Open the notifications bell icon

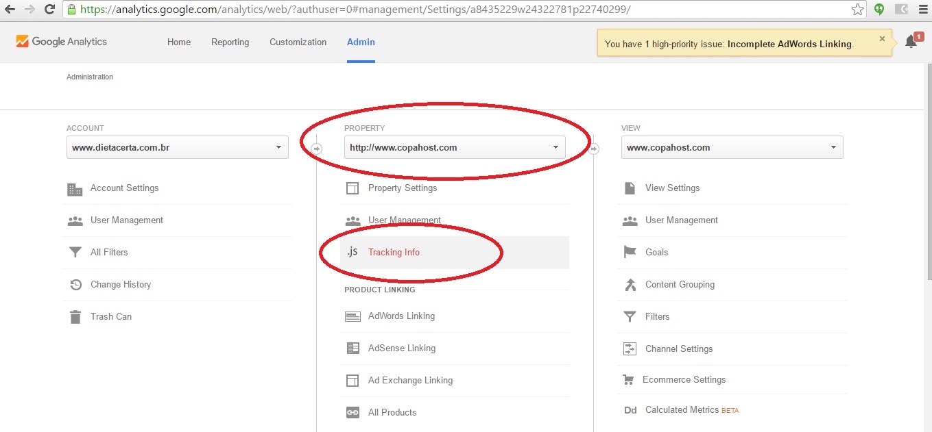click(x=911, y=42)
